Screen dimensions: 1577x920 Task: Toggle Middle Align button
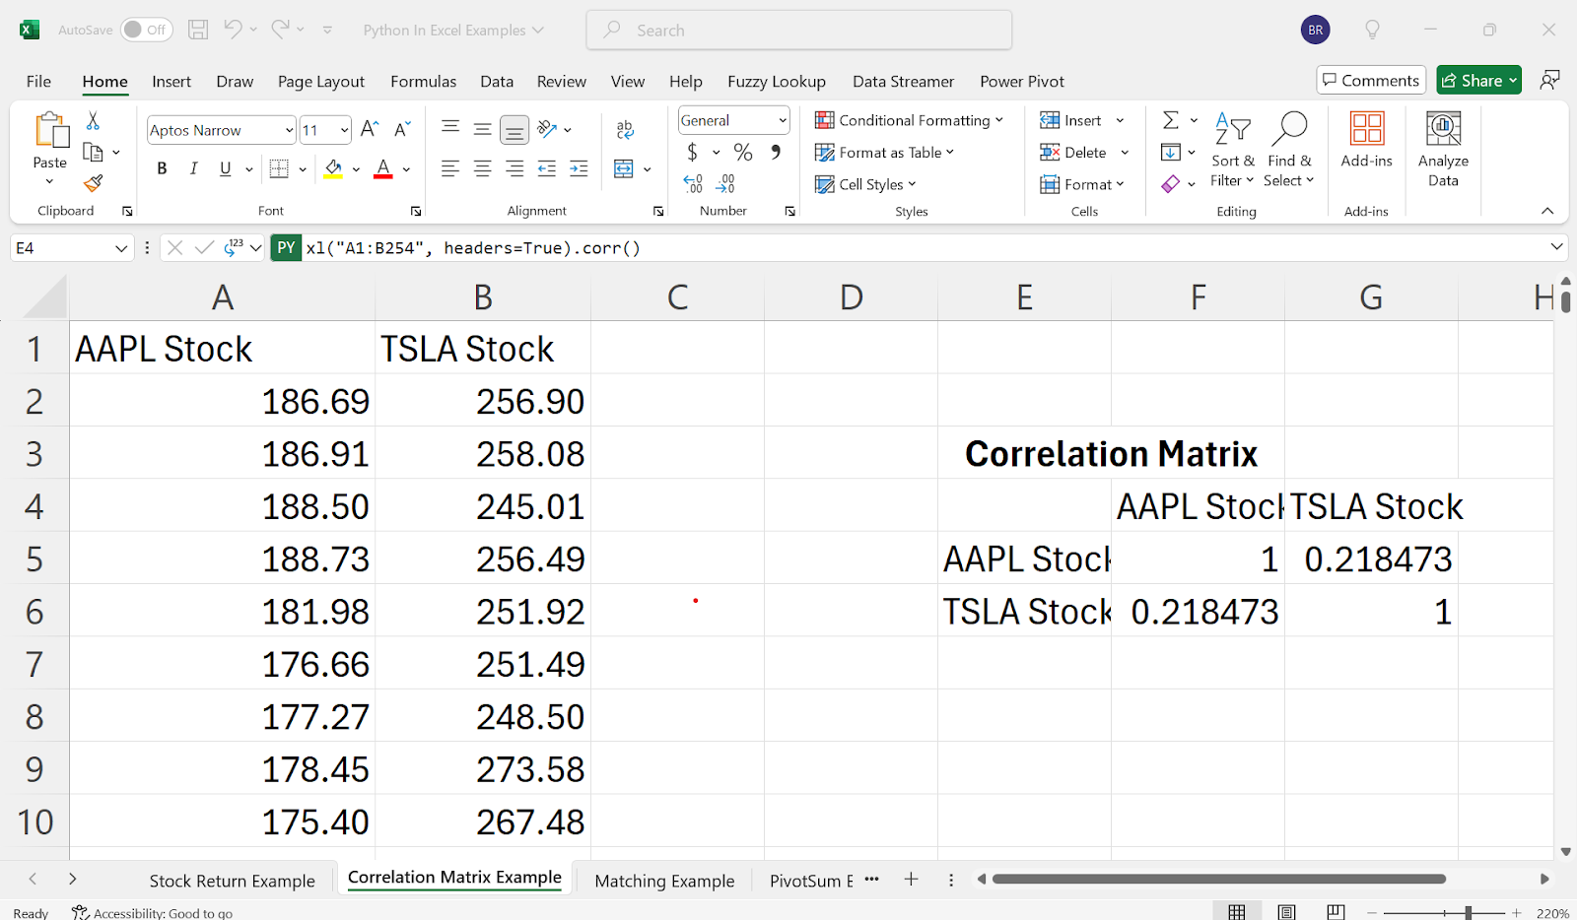[x=482, y=129]
